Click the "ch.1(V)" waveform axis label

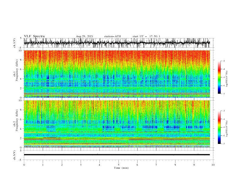point(15,43)
